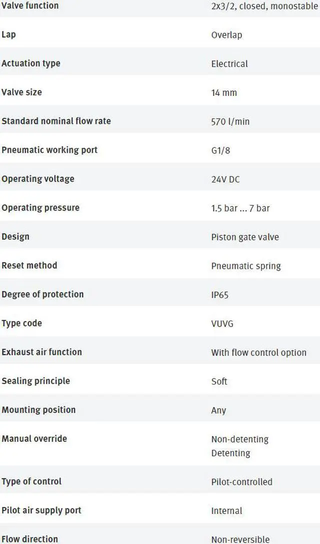Viewport: 320px width, 544px height.
Task: Select the 'Pilot-controlled' value text
Action: [241, 482]
